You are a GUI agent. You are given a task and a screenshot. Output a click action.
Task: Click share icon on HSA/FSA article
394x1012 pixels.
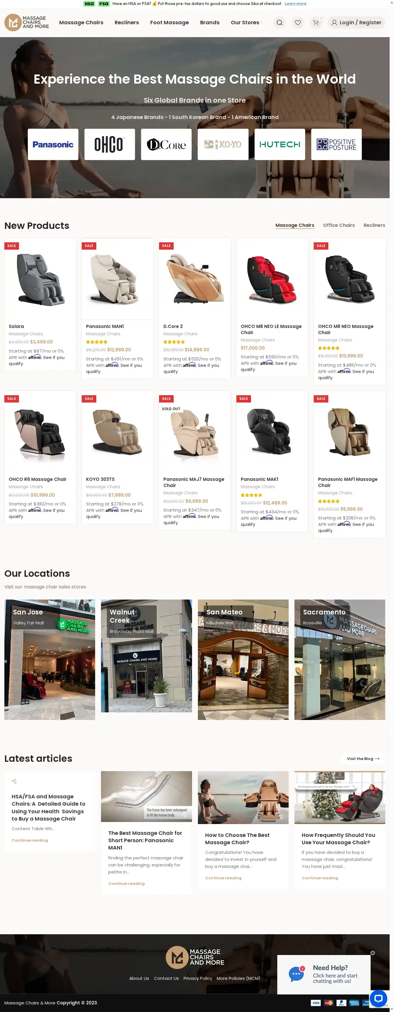[14, 781]
